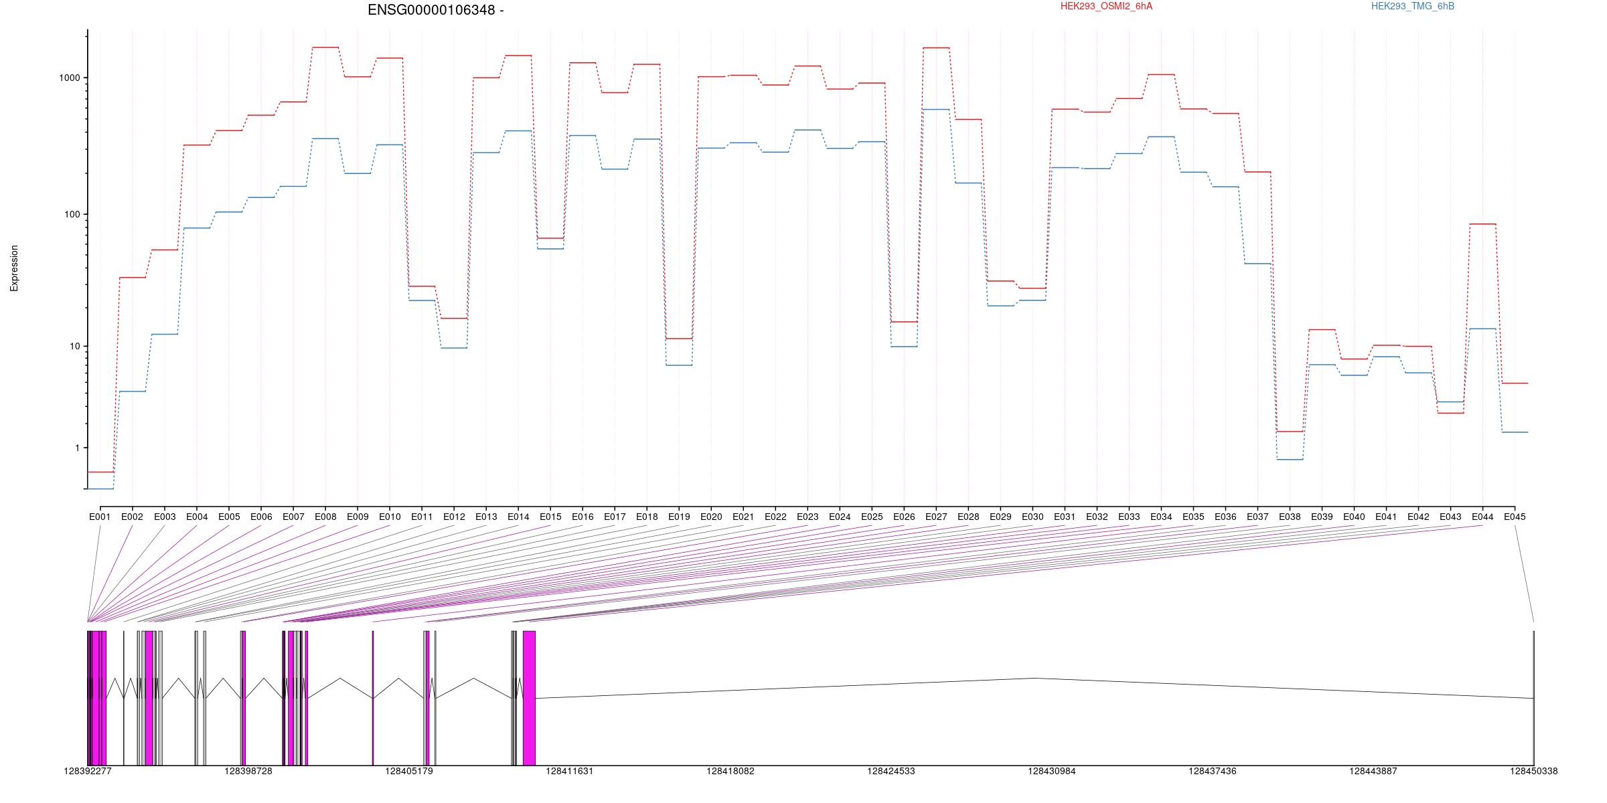Select exon label E043
The height and width of the screenshot is (803, 1607).
pyautogui.click(x=1450, y=517)
